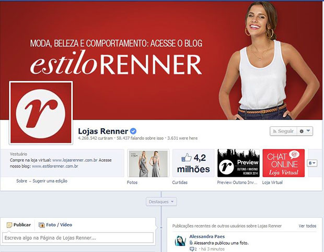The height and width of the screenshot is (252, 324).
Task: Select the Publicar tab
Action: (19, 225)
